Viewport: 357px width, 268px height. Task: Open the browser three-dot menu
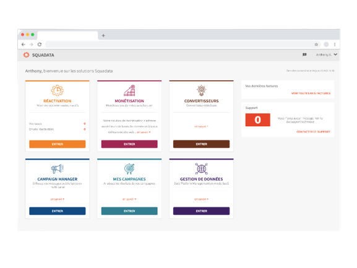(335, 45)
